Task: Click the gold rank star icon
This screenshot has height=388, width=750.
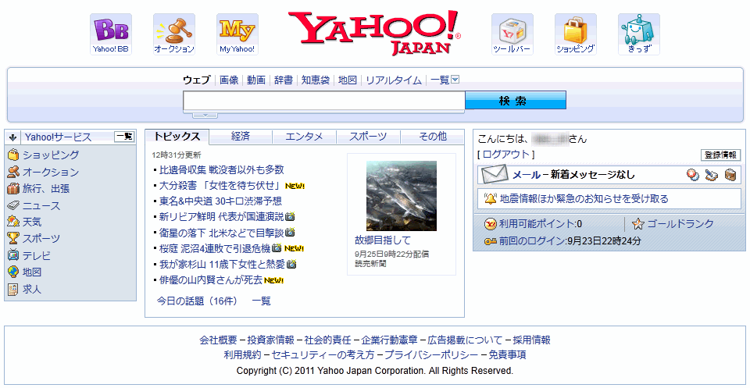Action: click(638, 223)
